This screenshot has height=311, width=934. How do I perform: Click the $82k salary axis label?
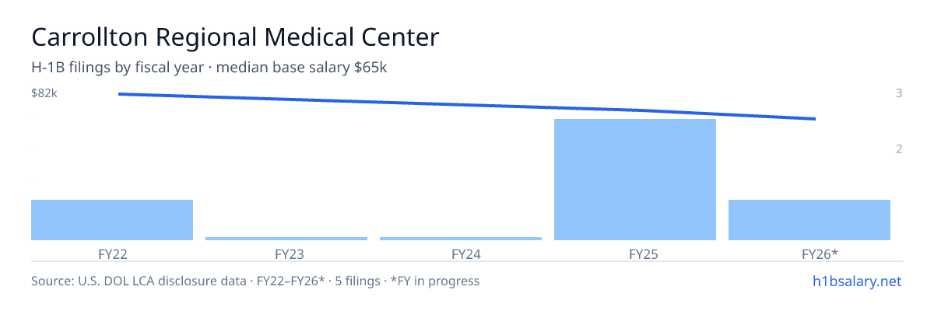pos(44,93)
